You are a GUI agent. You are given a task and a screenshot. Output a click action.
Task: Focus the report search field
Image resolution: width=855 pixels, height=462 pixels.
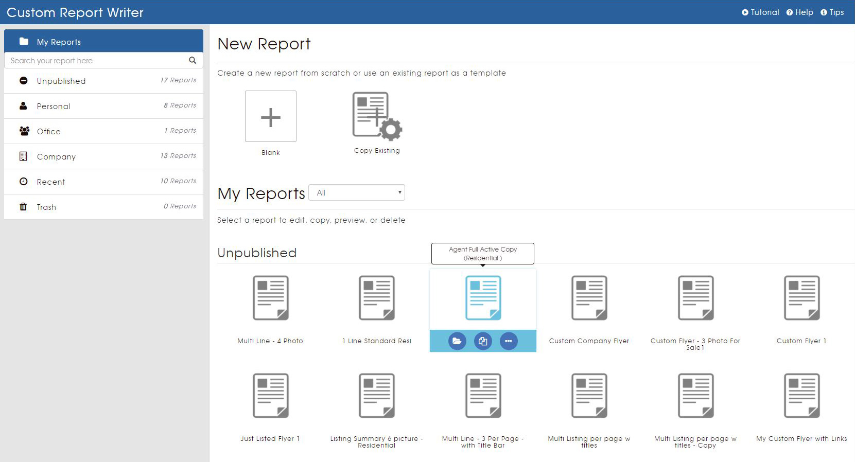pyautogui.click(x=95, y=60)
